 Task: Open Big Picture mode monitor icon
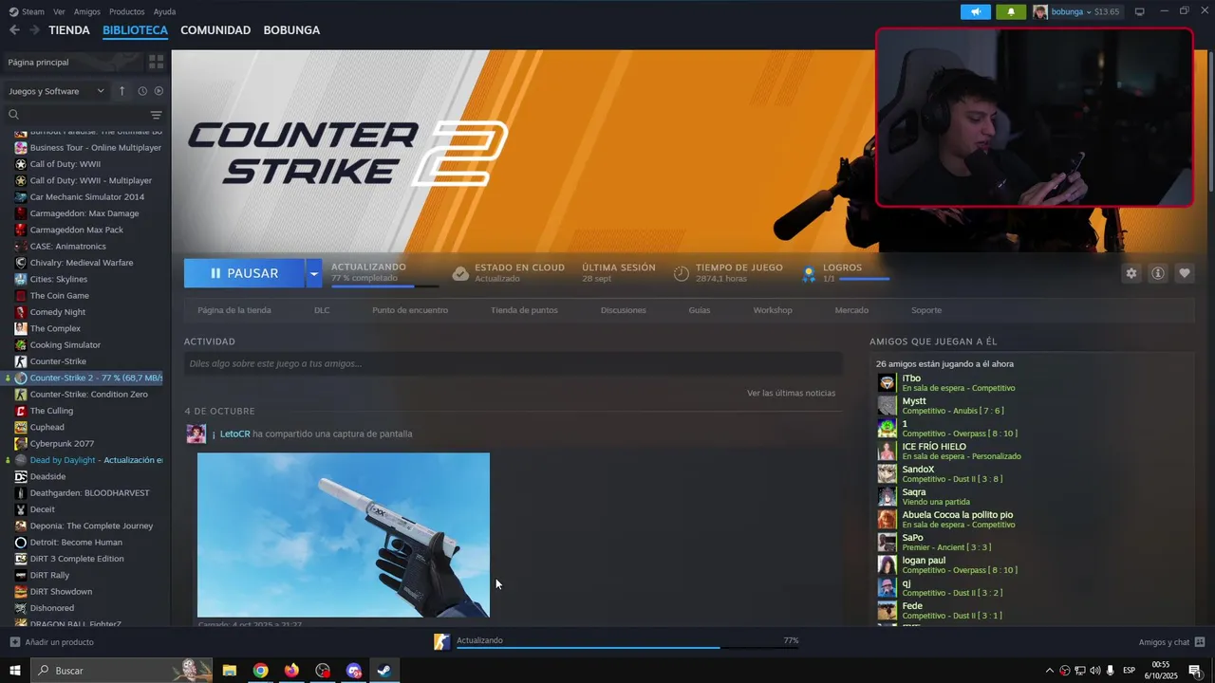1139,11
